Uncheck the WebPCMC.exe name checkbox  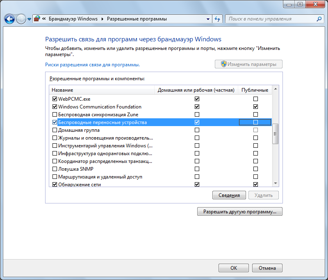(55, 99)
